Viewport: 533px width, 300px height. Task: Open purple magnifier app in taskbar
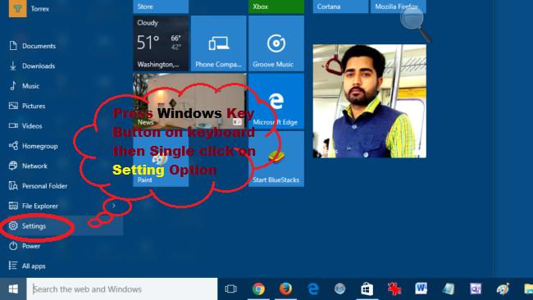(476, 289)
